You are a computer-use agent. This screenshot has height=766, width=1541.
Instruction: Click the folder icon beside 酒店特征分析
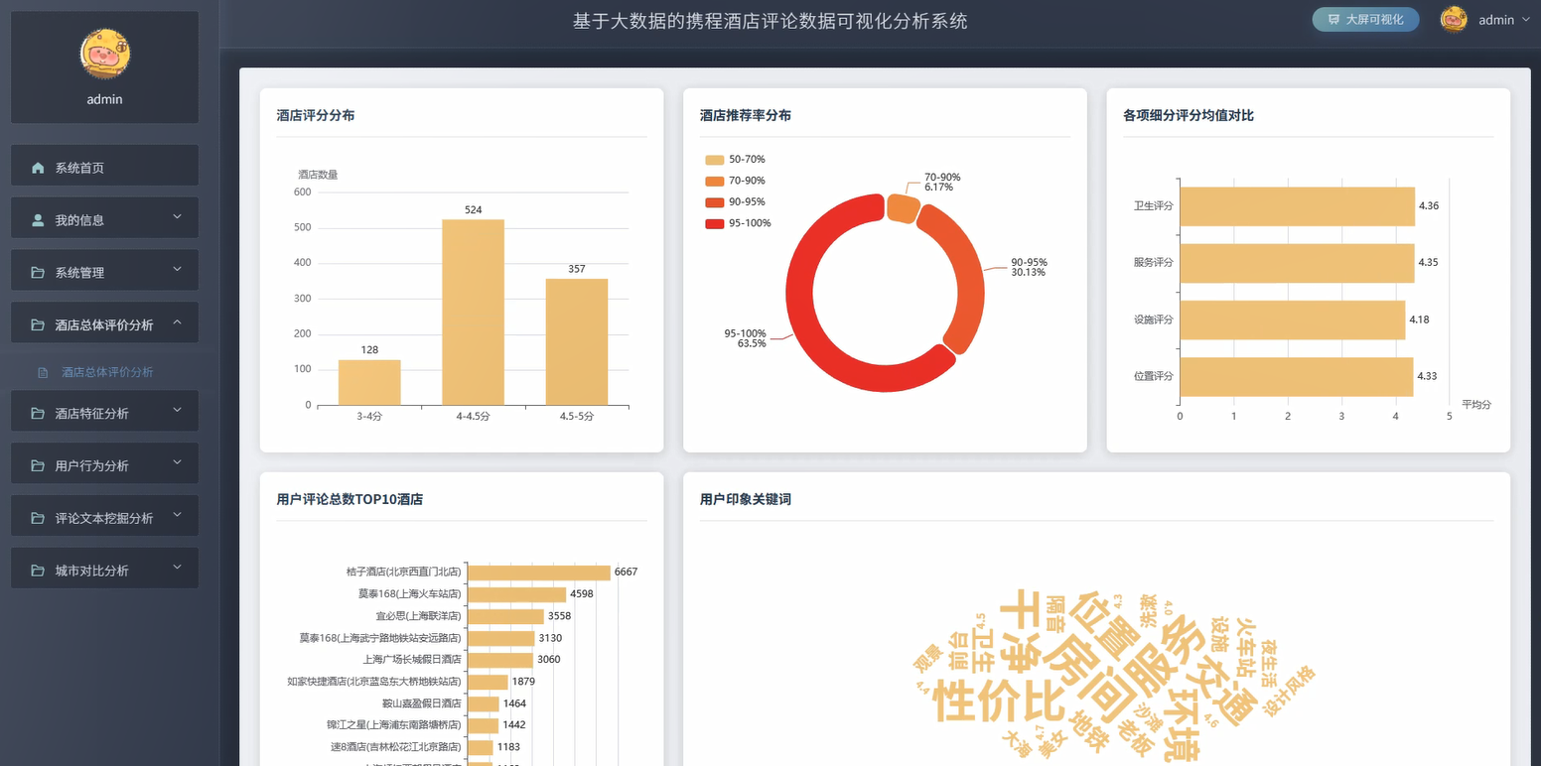tap(38, 413)
